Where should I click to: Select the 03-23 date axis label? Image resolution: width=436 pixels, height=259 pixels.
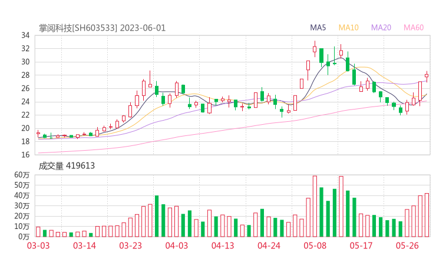coord(131,245)
